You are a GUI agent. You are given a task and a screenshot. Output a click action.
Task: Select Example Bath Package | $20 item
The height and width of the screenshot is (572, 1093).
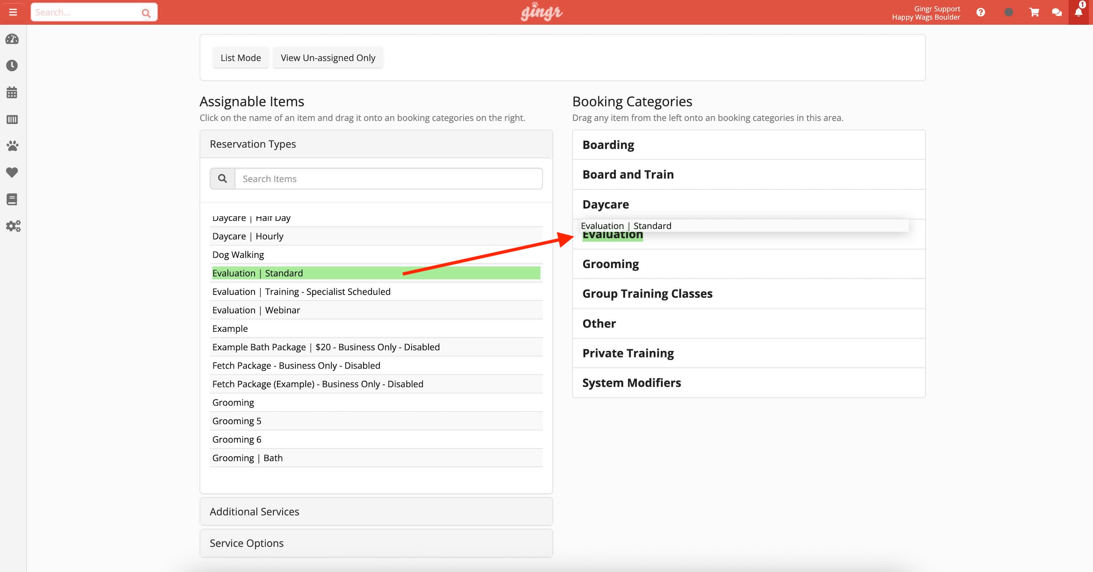click(376, 347)
